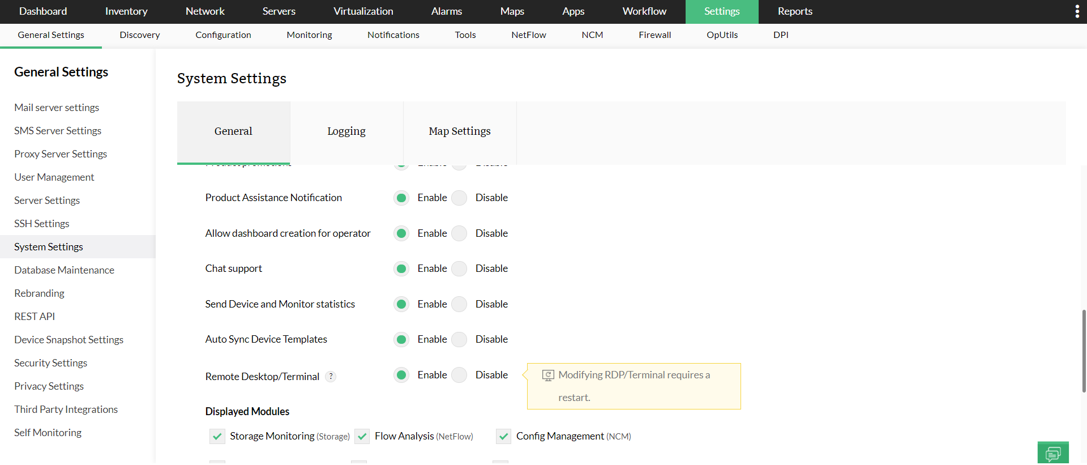1087x465 pixels.
Task: Click the monitor icon in RDP restart notice
Action: pyautogui.click(x=548, y=376)
